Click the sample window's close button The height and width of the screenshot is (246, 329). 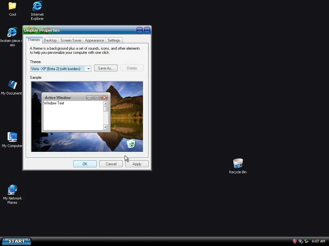(104, 97)
